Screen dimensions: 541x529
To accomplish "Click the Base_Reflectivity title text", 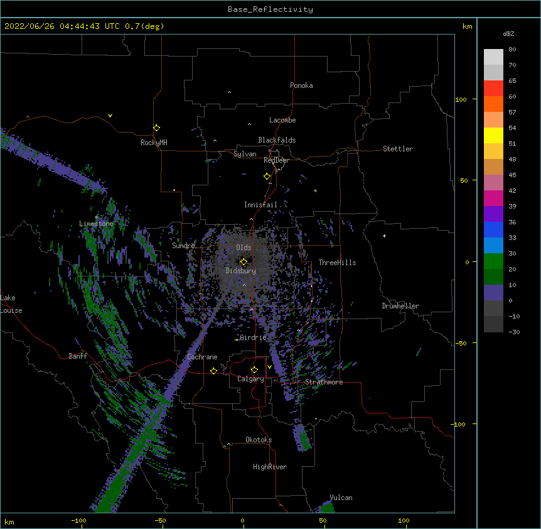I will (270, 9).
